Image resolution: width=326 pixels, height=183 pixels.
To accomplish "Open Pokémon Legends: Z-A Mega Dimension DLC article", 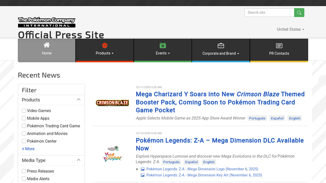I will (x=220, y=144).
